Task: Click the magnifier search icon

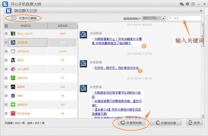Action: click(x=170, y=18)
